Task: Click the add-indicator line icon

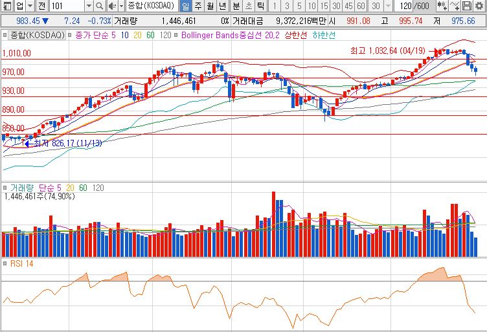Action: [455, 6]
